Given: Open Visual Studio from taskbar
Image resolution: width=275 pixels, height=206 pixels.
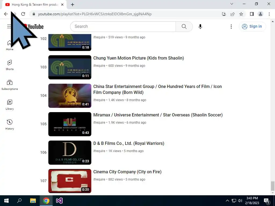Looking at the screenshot, I should [x=59, y=201].
